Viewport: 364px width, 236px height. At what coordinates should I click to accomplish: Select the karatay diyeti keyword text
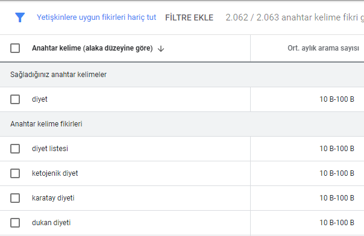pos(53,198)
